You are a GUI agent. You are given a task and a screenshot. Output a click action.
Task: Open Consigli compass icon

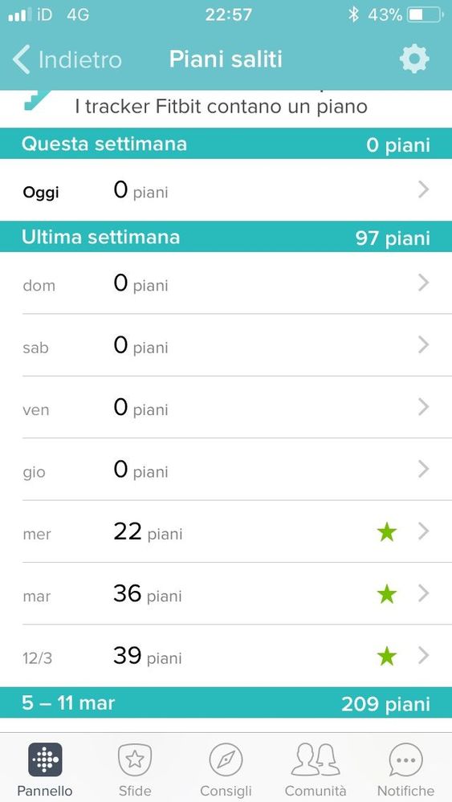[226, 760]
